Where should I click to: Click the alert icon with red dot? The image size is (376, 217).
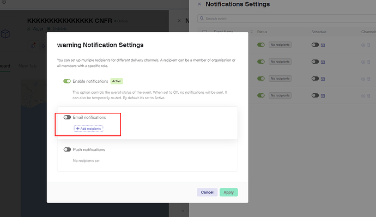tap(33, 46)
